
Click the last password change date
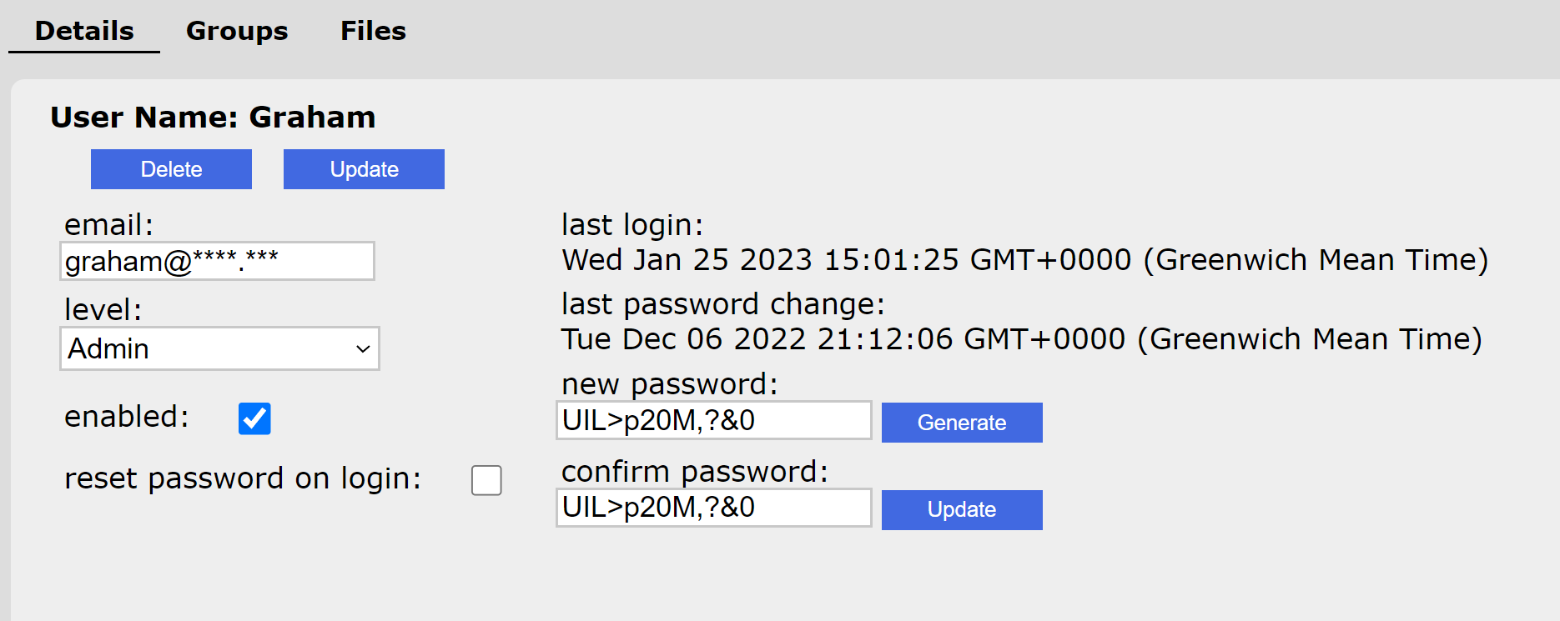click(x=1021, y=339)
